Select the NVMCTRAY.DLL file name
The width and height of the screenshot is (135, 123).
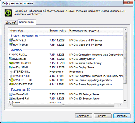pos(23,63)
